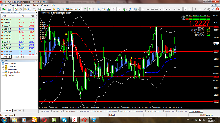Switch to M15 timeframe
Viewport: 220px width, 123px height.
click(152, 9)
